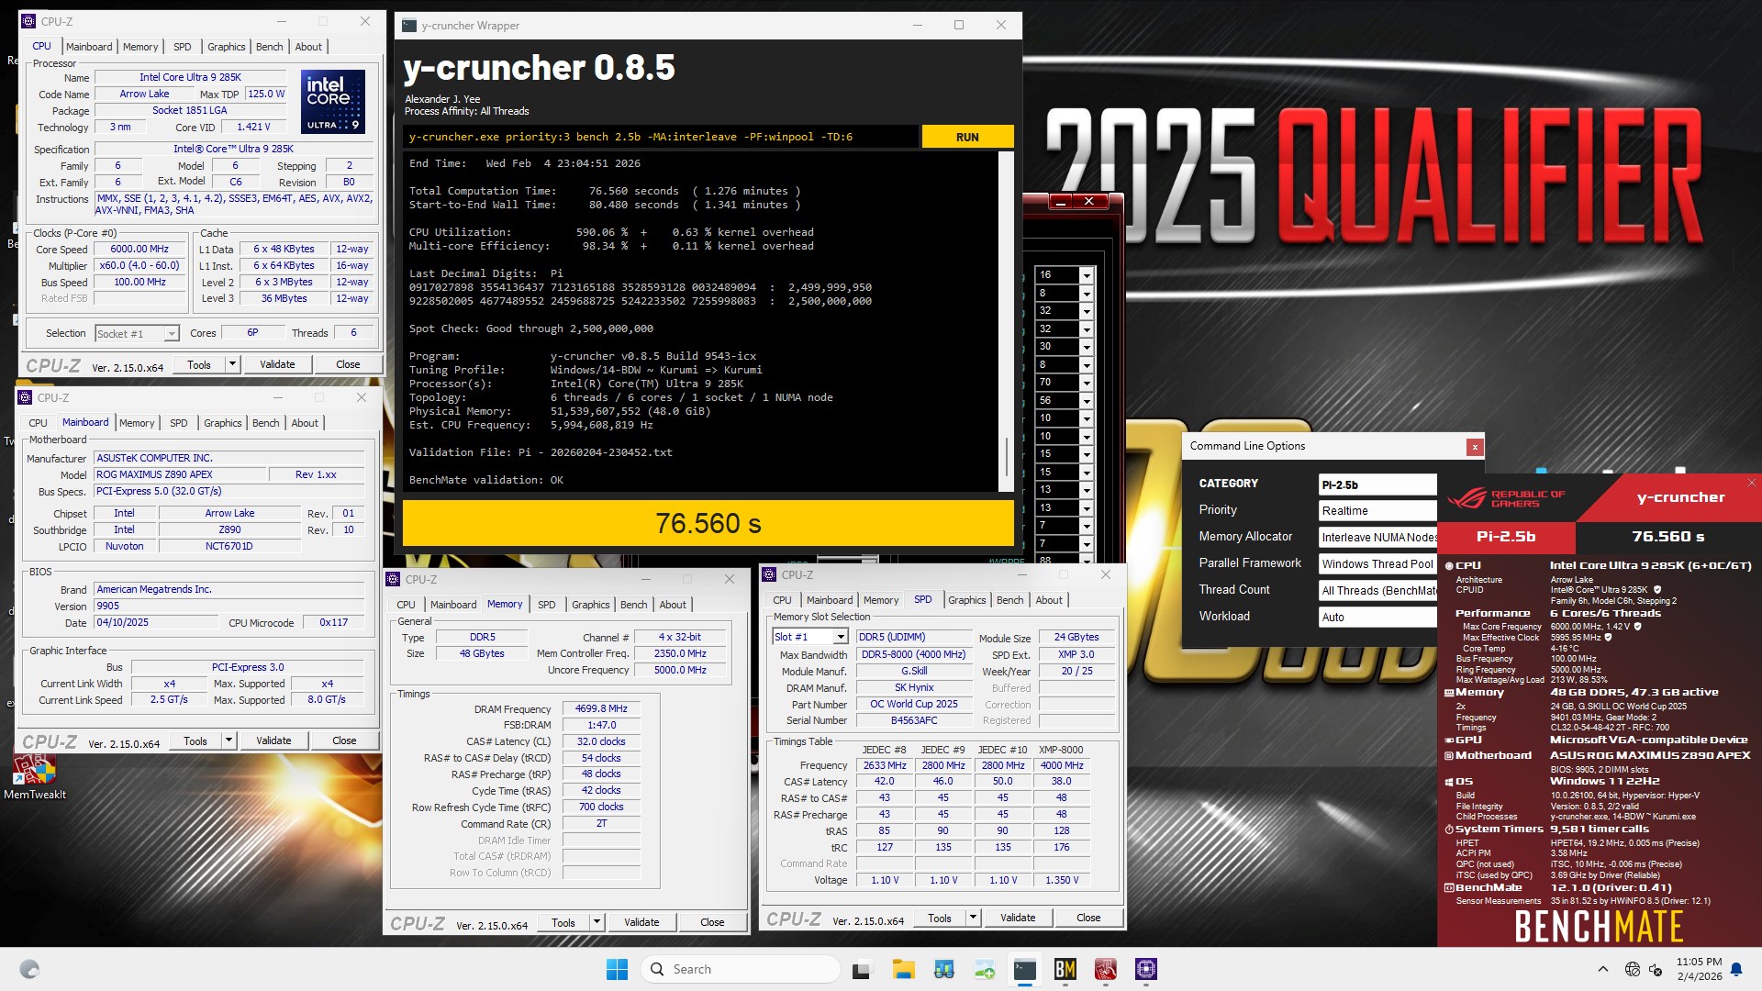Click the Republic of Gamers logo
The width and height of the screenshot is (1762, 991).
[x=1507, y=498]
